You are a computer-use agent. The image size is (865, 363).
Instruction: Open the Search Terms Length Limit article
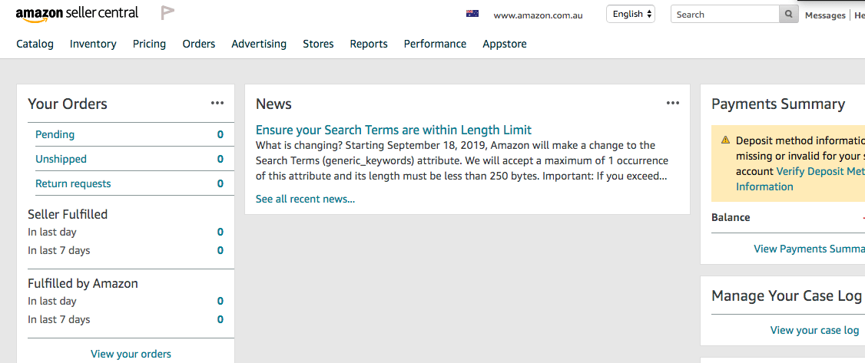[393, 130]
